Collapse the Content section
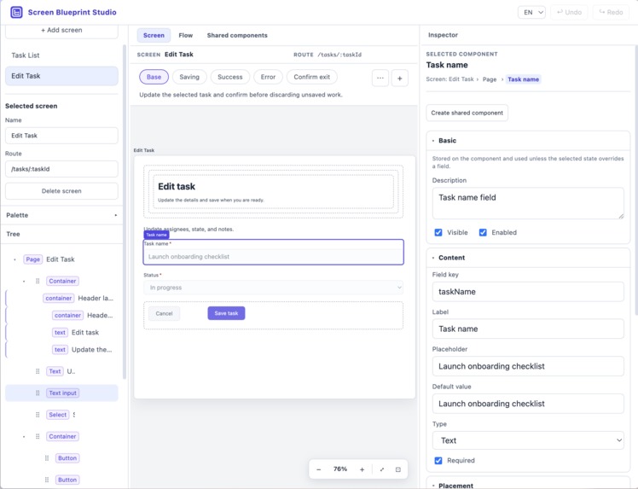Screen dimensions: 638x489 pos(433,258)
